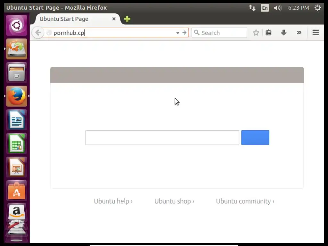The width and height of the screenshot is (328, 246).
Task: Go back using the Firefox back arrow
Action: [x=38, y=33]
